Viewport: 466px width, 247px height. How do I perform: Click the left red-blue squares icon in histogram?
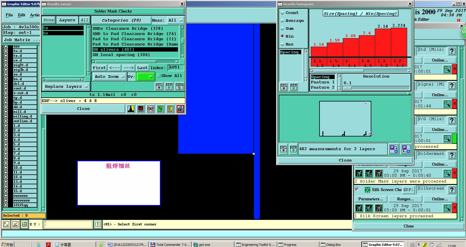(394, 149)
